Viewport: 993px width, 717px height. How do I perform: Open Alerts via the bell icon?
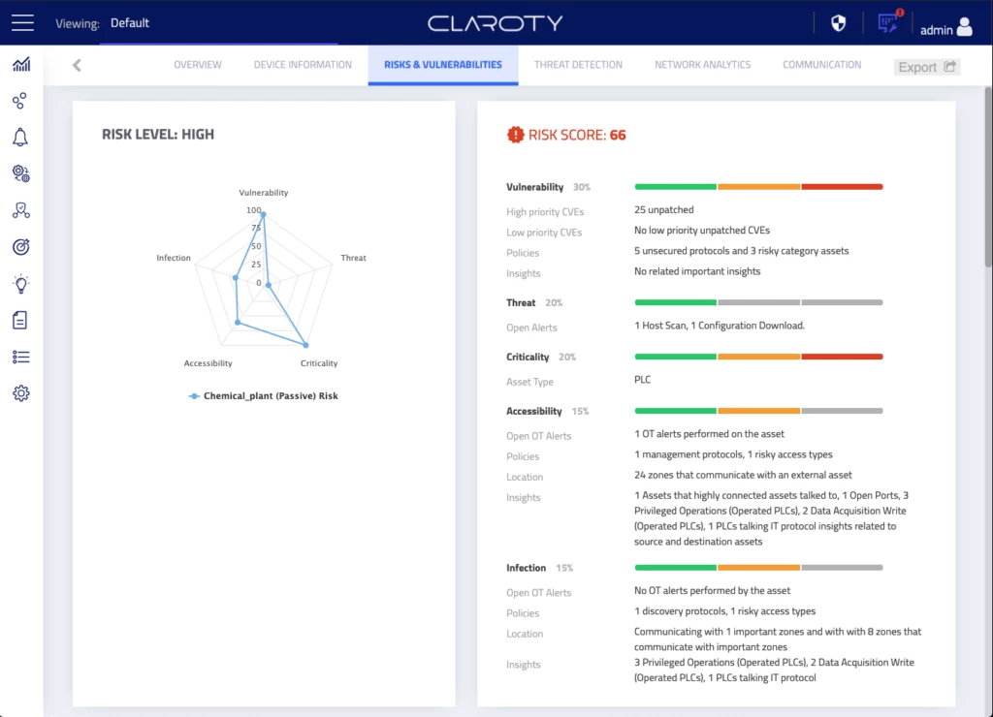[x=21, y=137]
